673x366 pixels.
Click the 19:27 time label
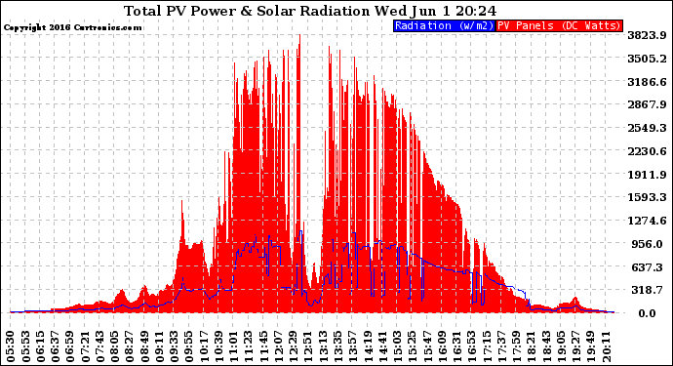coord(575,346)
